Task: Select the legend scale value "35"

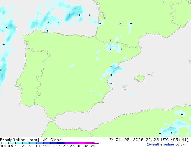Action: pos(72,146)
